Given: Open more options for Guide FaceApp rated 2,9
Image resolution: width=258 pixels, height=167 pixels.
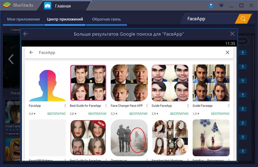Looking at the screenshot, I should point(188,106).
